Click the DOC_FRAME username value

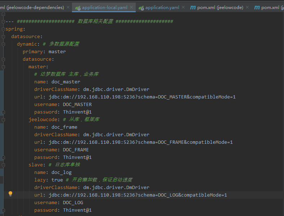click(x=76, y=150)
